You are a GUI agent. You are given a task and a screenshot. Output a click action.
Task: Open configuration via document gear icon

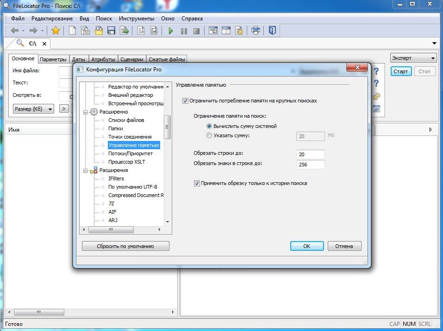pos(239,30)
